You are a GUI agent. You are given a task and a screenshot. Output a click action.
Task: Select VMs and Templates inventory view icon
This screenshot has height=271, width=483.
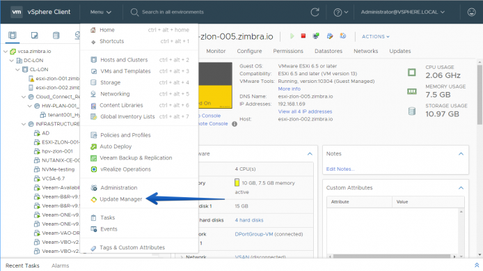click(x=35, y=35)
